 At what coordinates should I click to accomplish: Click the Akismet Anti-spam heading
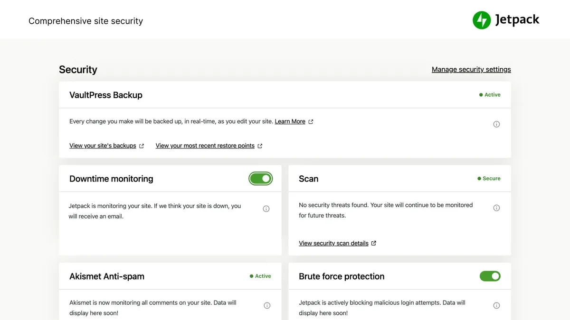coord(107,276)
